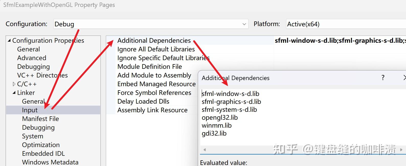This screenshot has height=166, width=406.
Task: Select the Advanced configuration page
Action: [x=32, y=58]
